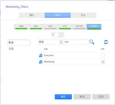Click the blue refresh arrows icon
Viewport: 115px width, 105px height.
click(x=106, y=42)
